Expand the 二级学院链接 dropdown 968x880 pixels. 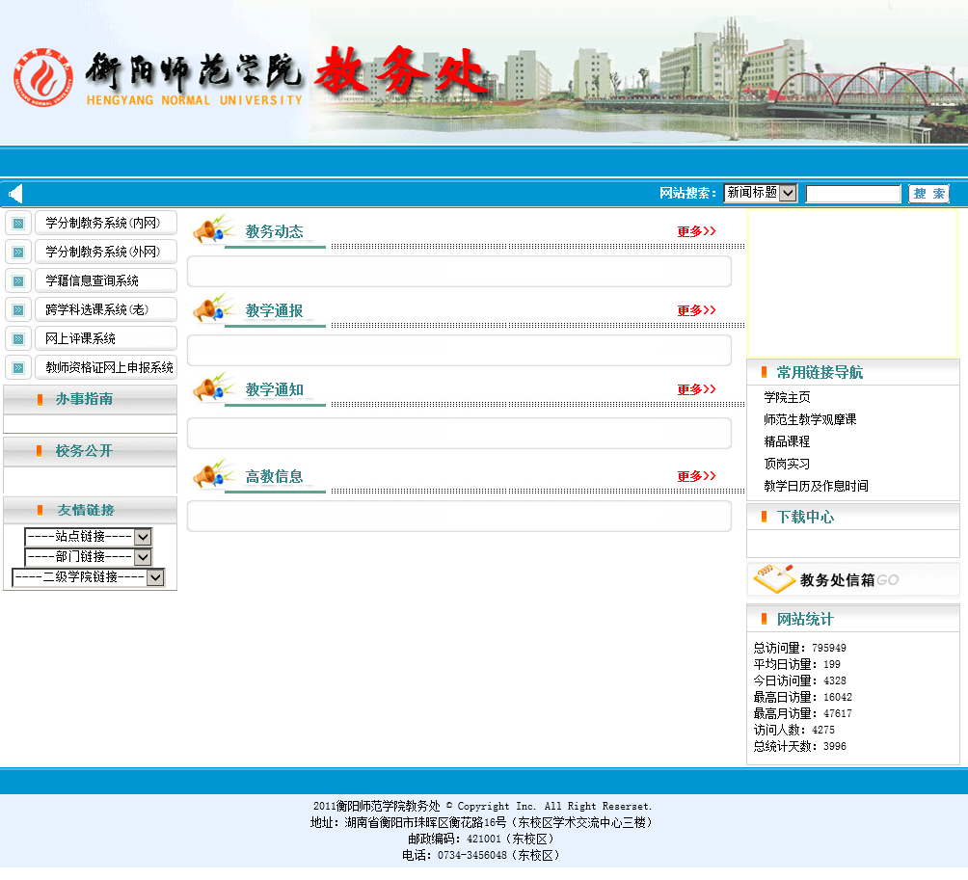[89, 577]
